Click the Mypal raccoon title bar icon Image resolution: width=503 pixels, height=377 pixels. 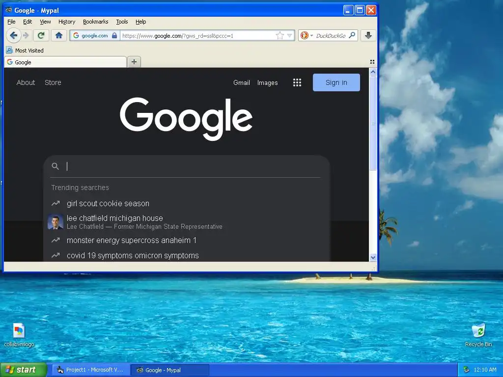coord(9,10)
